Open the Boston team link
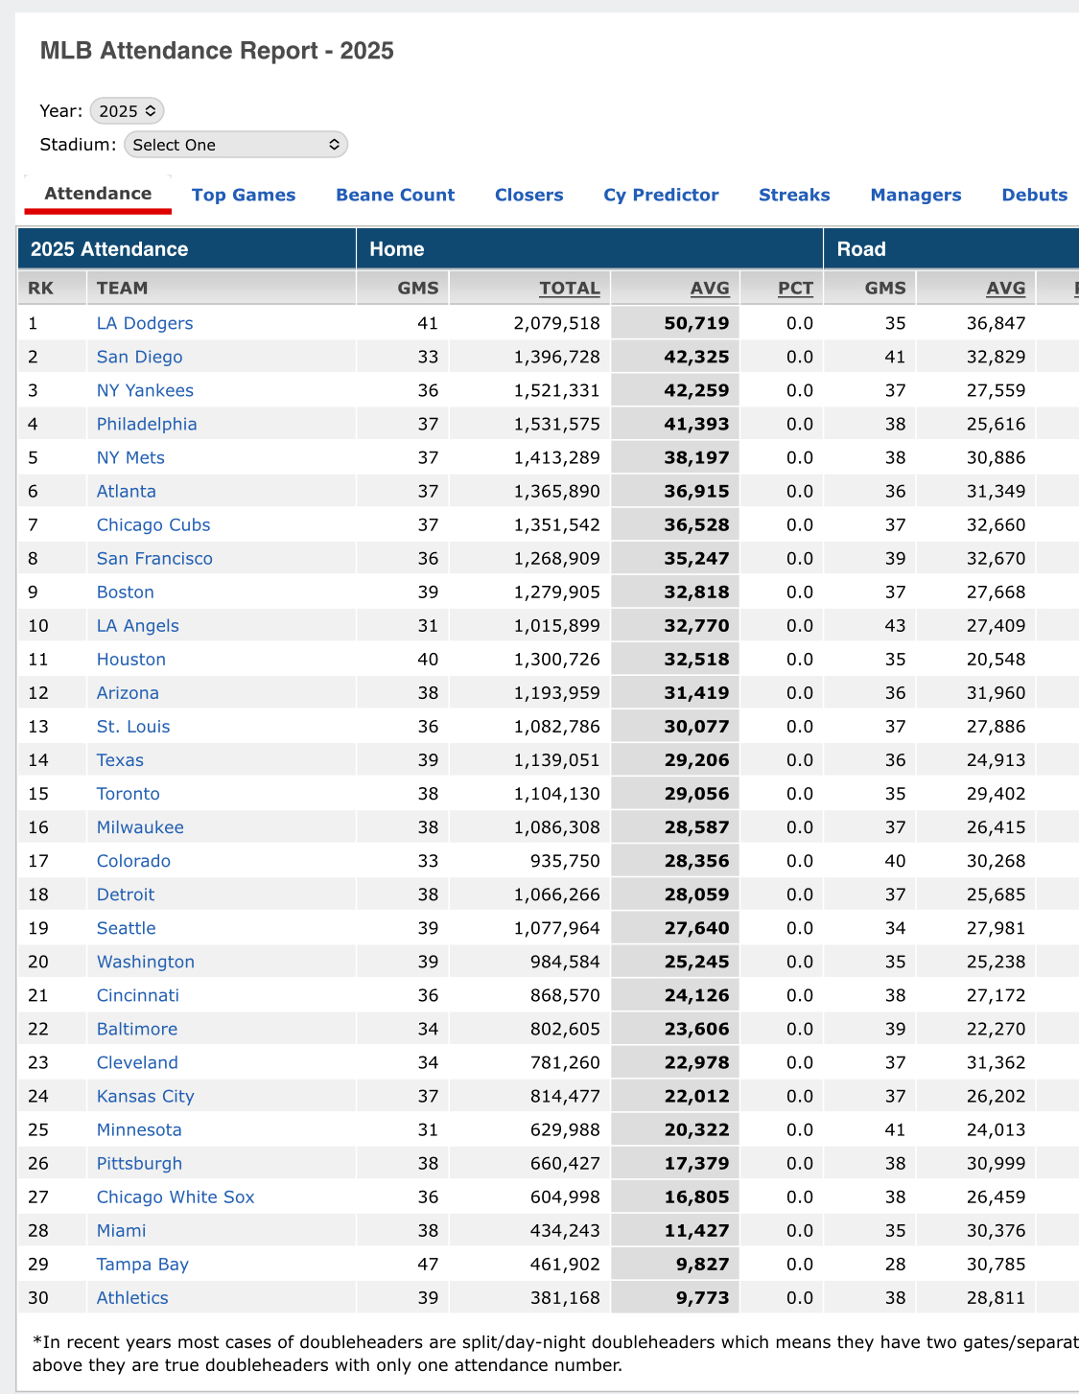 [x=126, y=592]
